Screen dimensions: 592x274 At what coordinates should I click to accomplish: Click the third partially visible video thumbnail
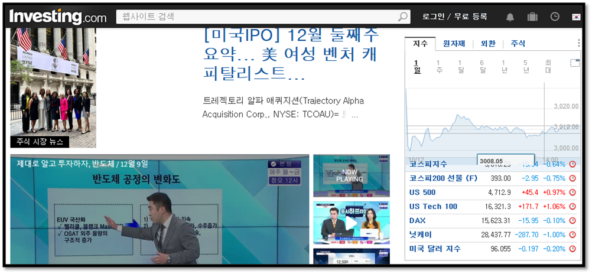click(x=351, y=256)
